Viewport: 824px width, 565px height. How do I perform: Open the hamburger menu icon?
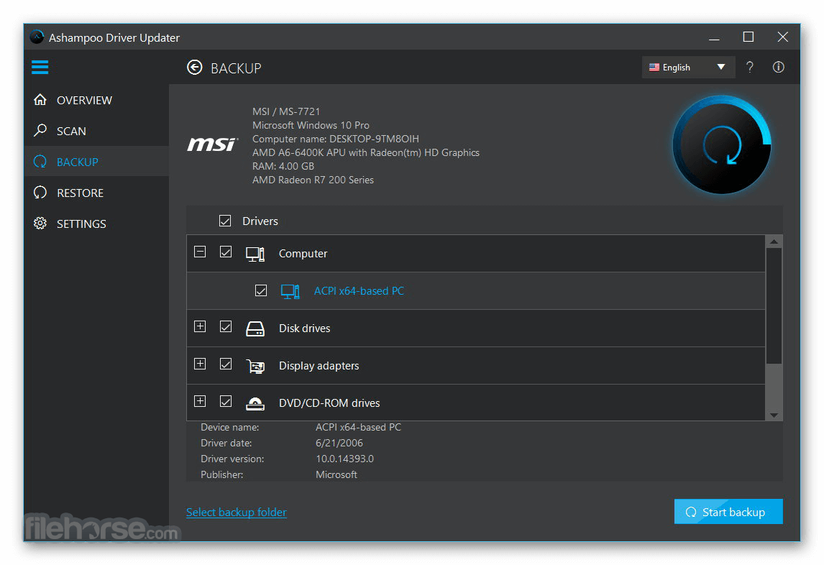pyautogui.click(x=40, y=68)
